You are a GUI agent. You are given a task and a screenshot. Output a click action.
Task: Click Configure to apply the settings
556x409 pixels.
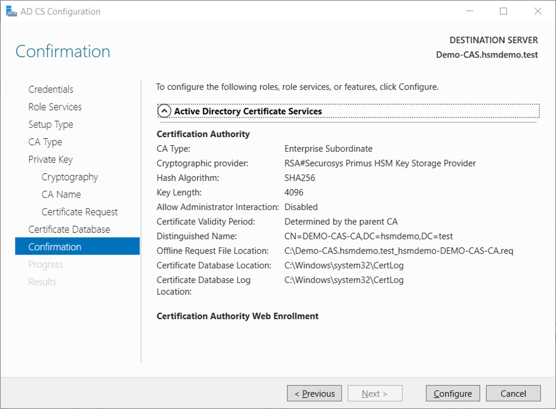pyautogui.click(x=452, y=394)
